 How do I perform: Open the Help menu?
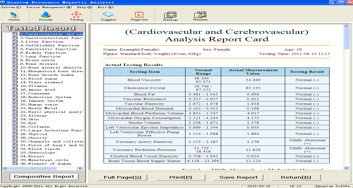(85, 7)
